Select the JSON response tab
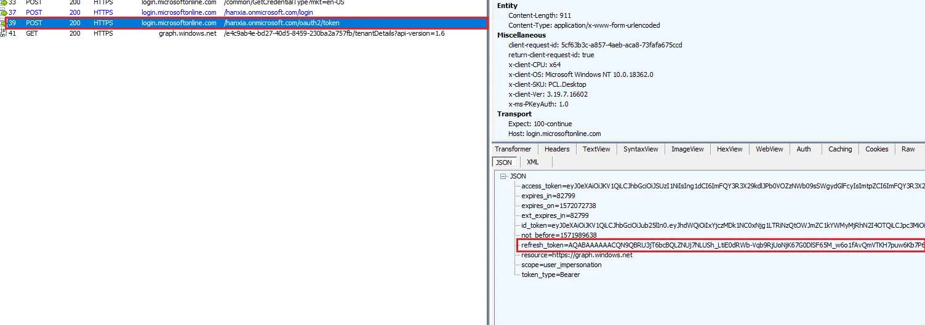The image size is (925, 325). point(504,162)
